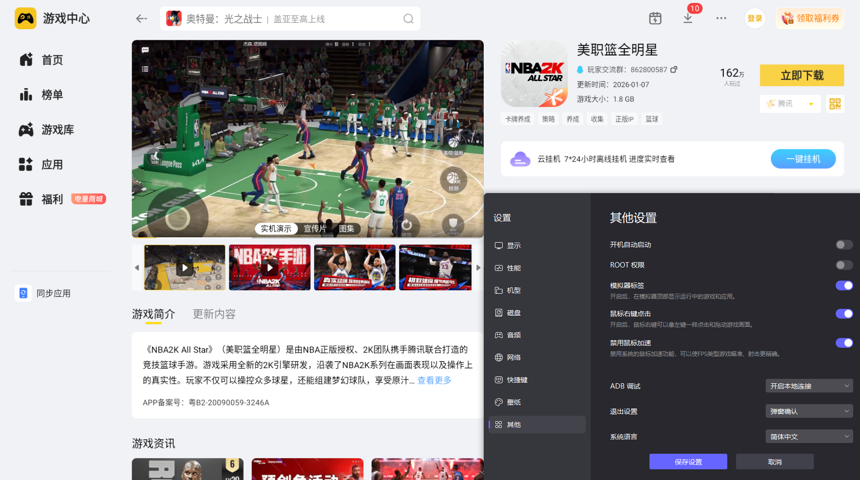Select 显示 display settings category
The height and width of the screenshot is (480, 860).
click(x=537, y=246)
